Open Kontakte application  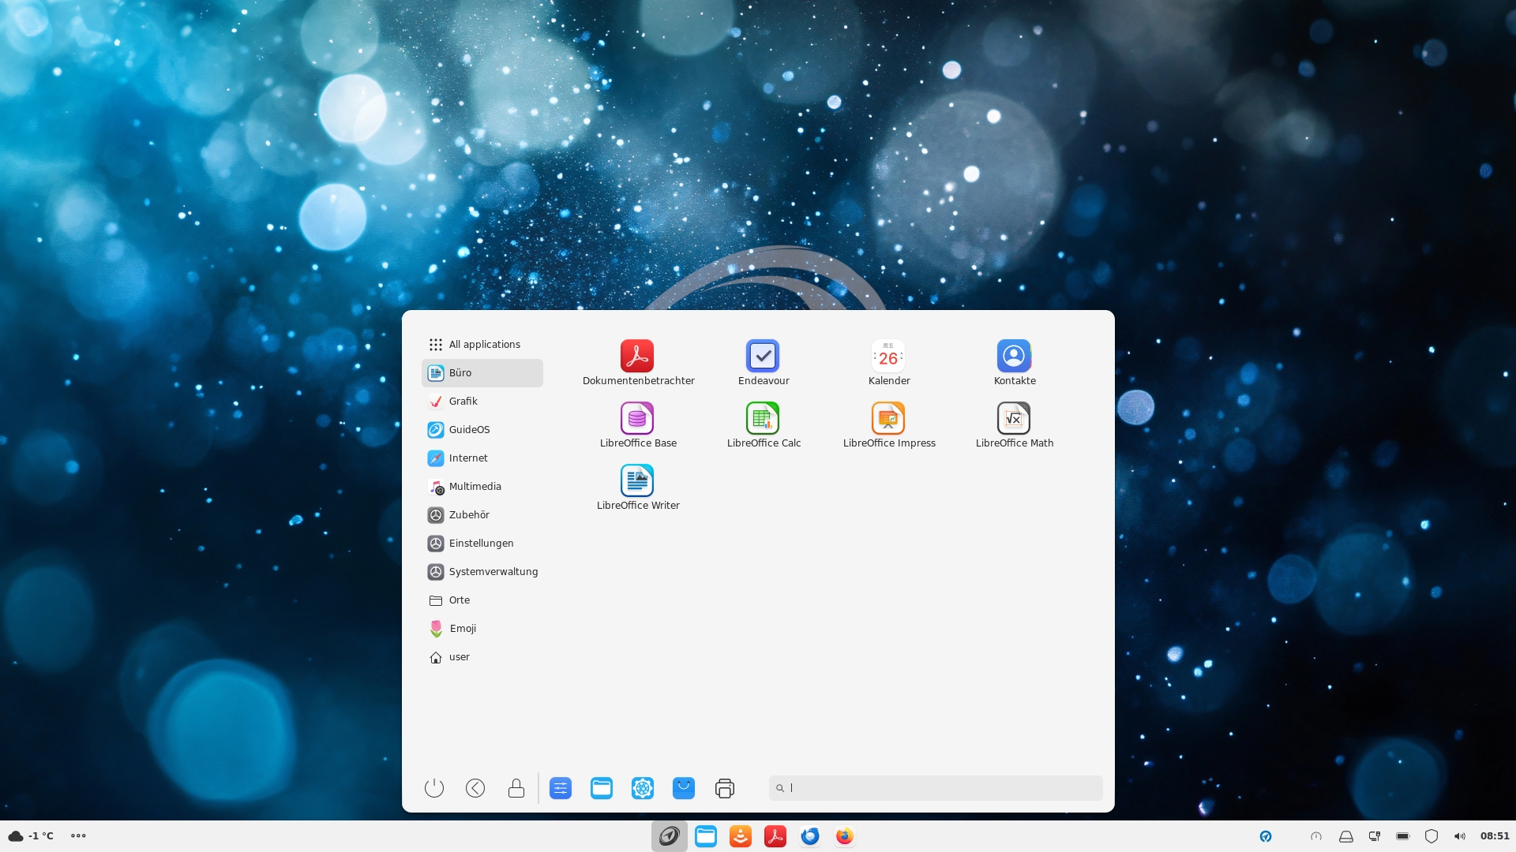[1014, 357]
